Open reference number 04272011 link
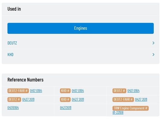Viewport: 162px width, 121px height. [x=66, y=108]
